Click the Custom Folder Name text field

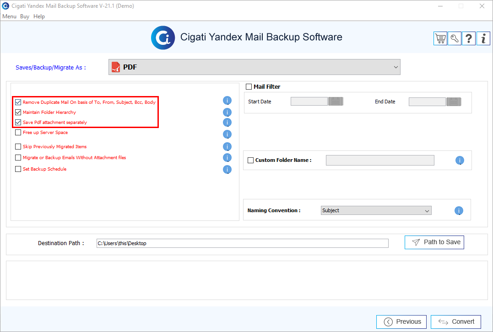tap(380, 160)
